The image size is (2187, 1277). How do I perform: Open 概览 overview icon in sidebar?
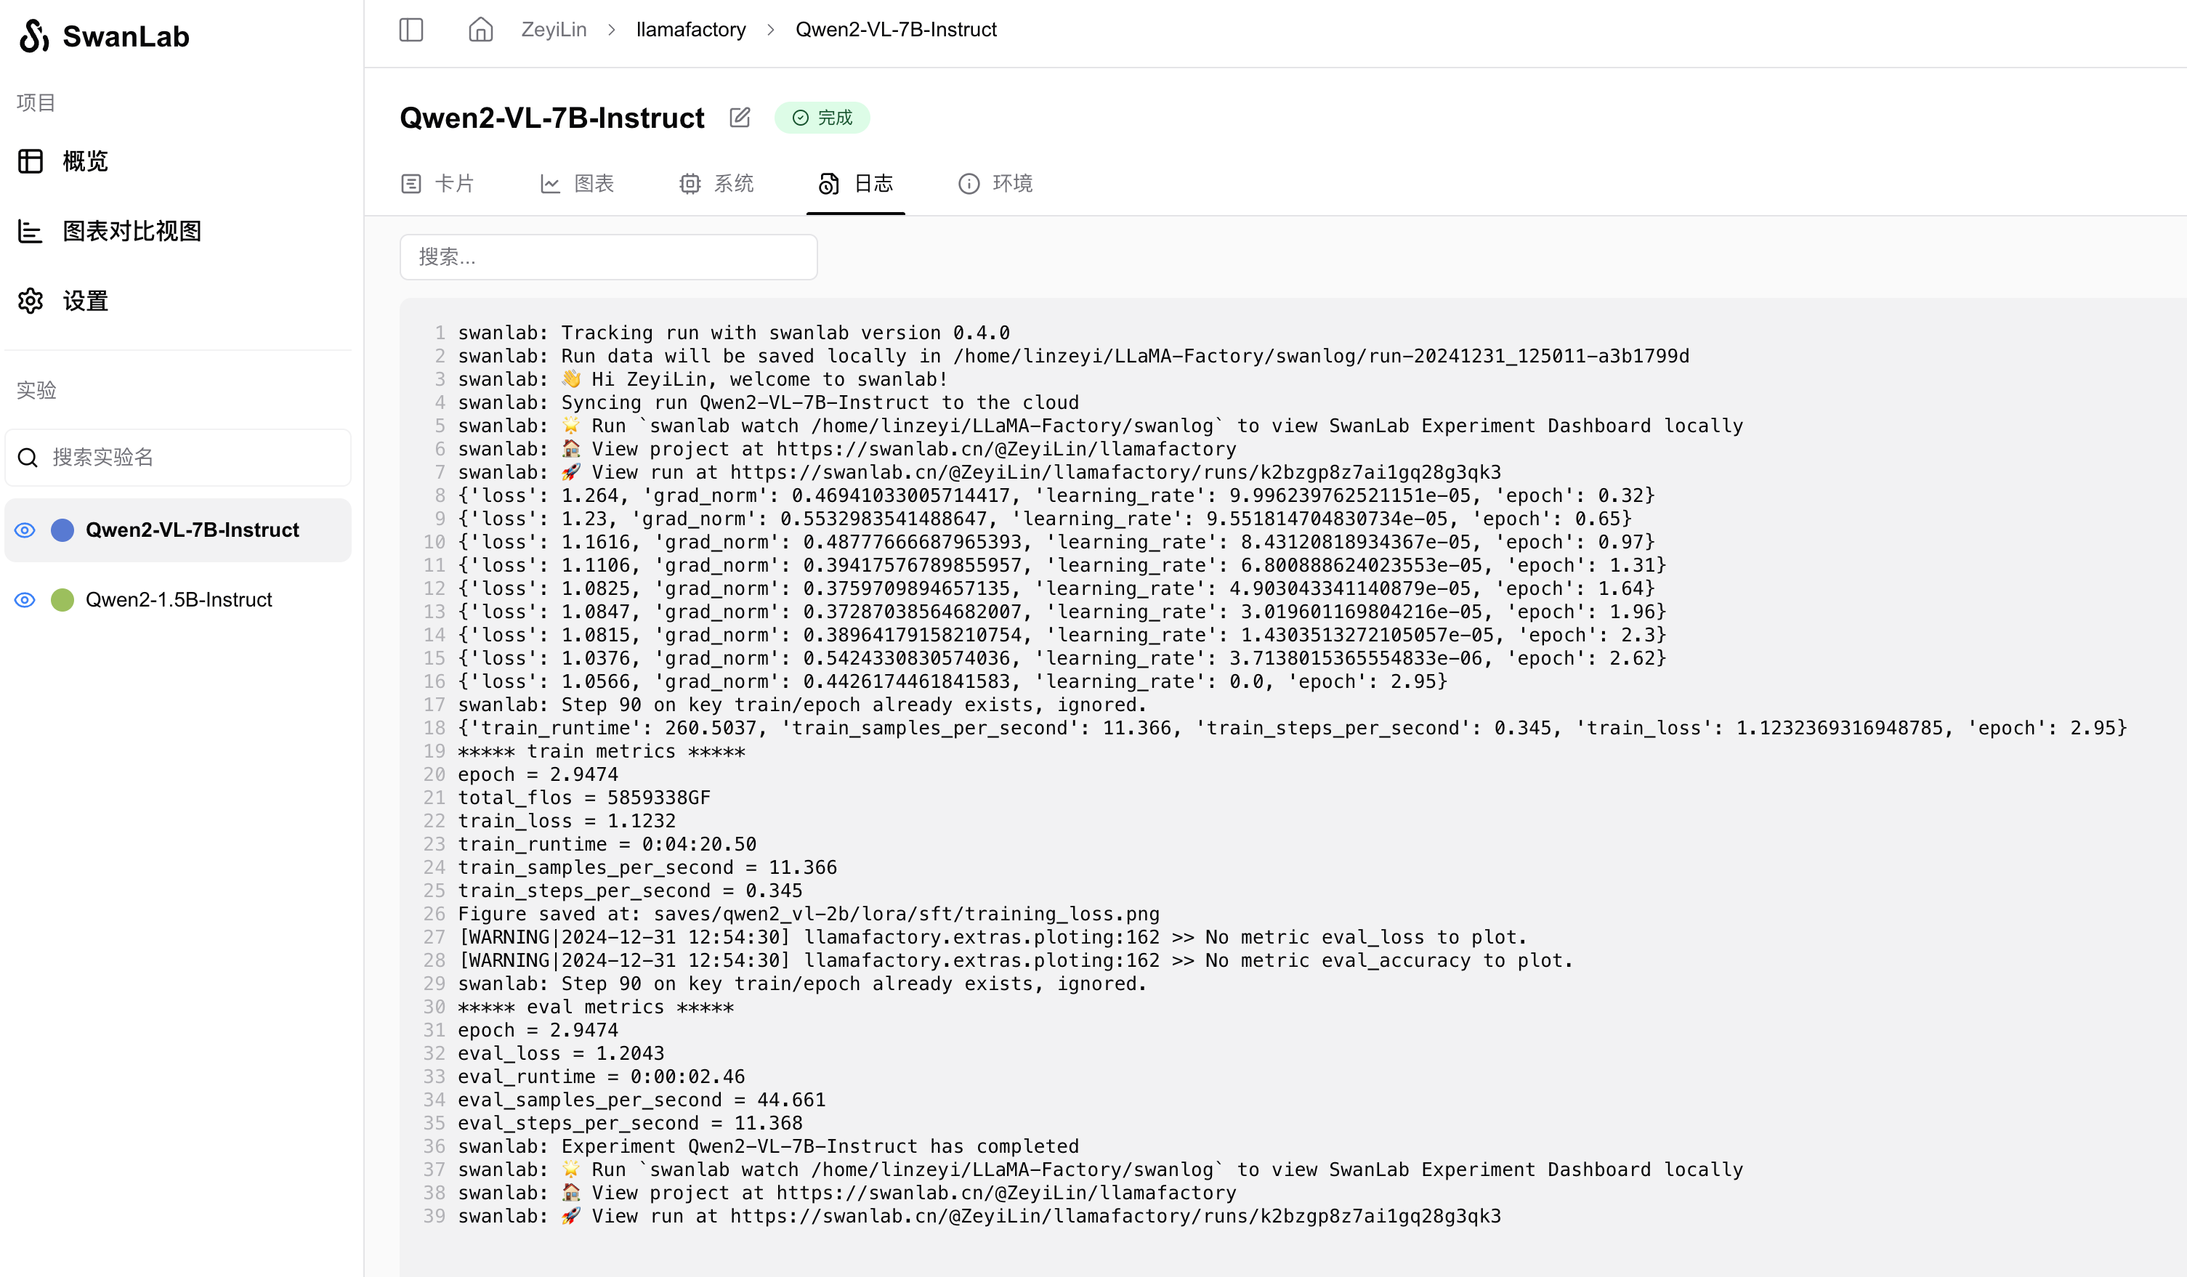coord(31,161)
